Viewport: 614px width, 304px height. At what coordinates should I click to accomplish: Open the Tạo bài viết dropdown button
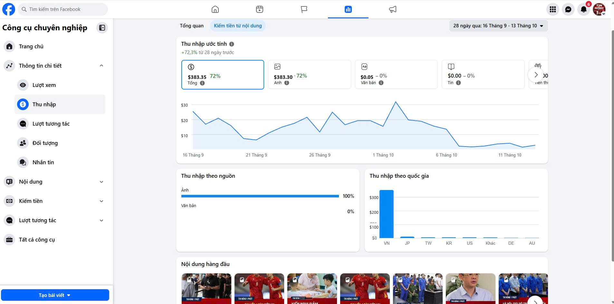[55, 295]
